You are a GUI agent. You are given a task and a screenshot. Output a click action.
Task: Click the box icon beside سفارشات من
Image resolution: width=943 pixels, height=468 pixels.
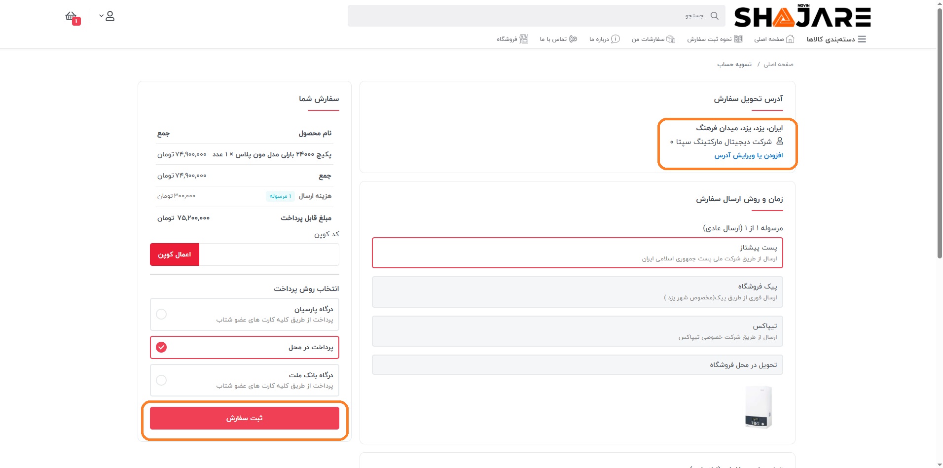pyautogui.click(x=671, y=39)
